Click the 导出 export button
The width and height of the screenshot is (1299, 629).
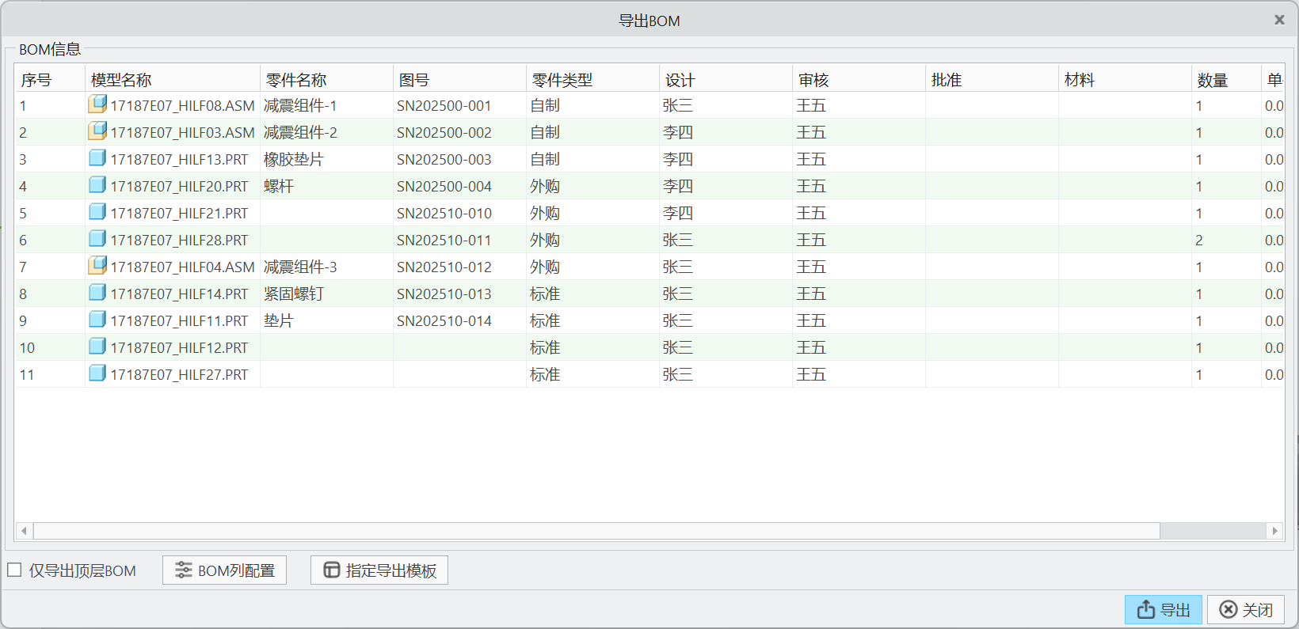[1163, 610]
